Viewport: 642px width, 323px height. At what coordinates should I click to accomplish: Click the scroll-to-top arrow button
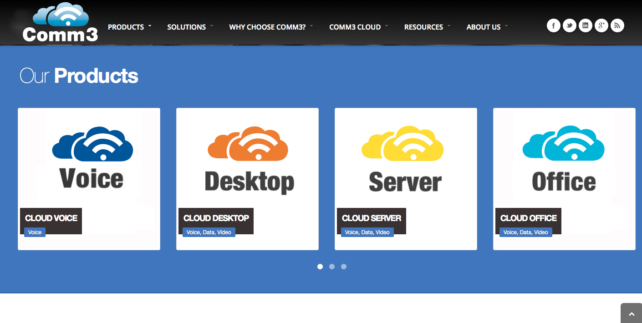(631, 313)
